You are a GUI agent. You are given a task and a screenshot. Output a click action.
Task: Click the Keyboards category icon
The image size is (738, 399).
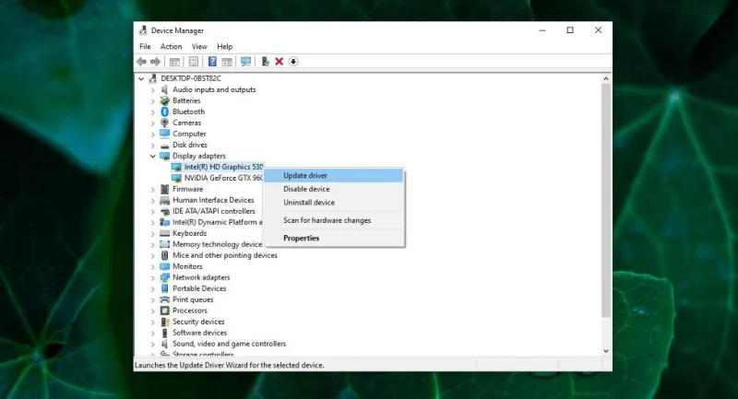[165, 233]
